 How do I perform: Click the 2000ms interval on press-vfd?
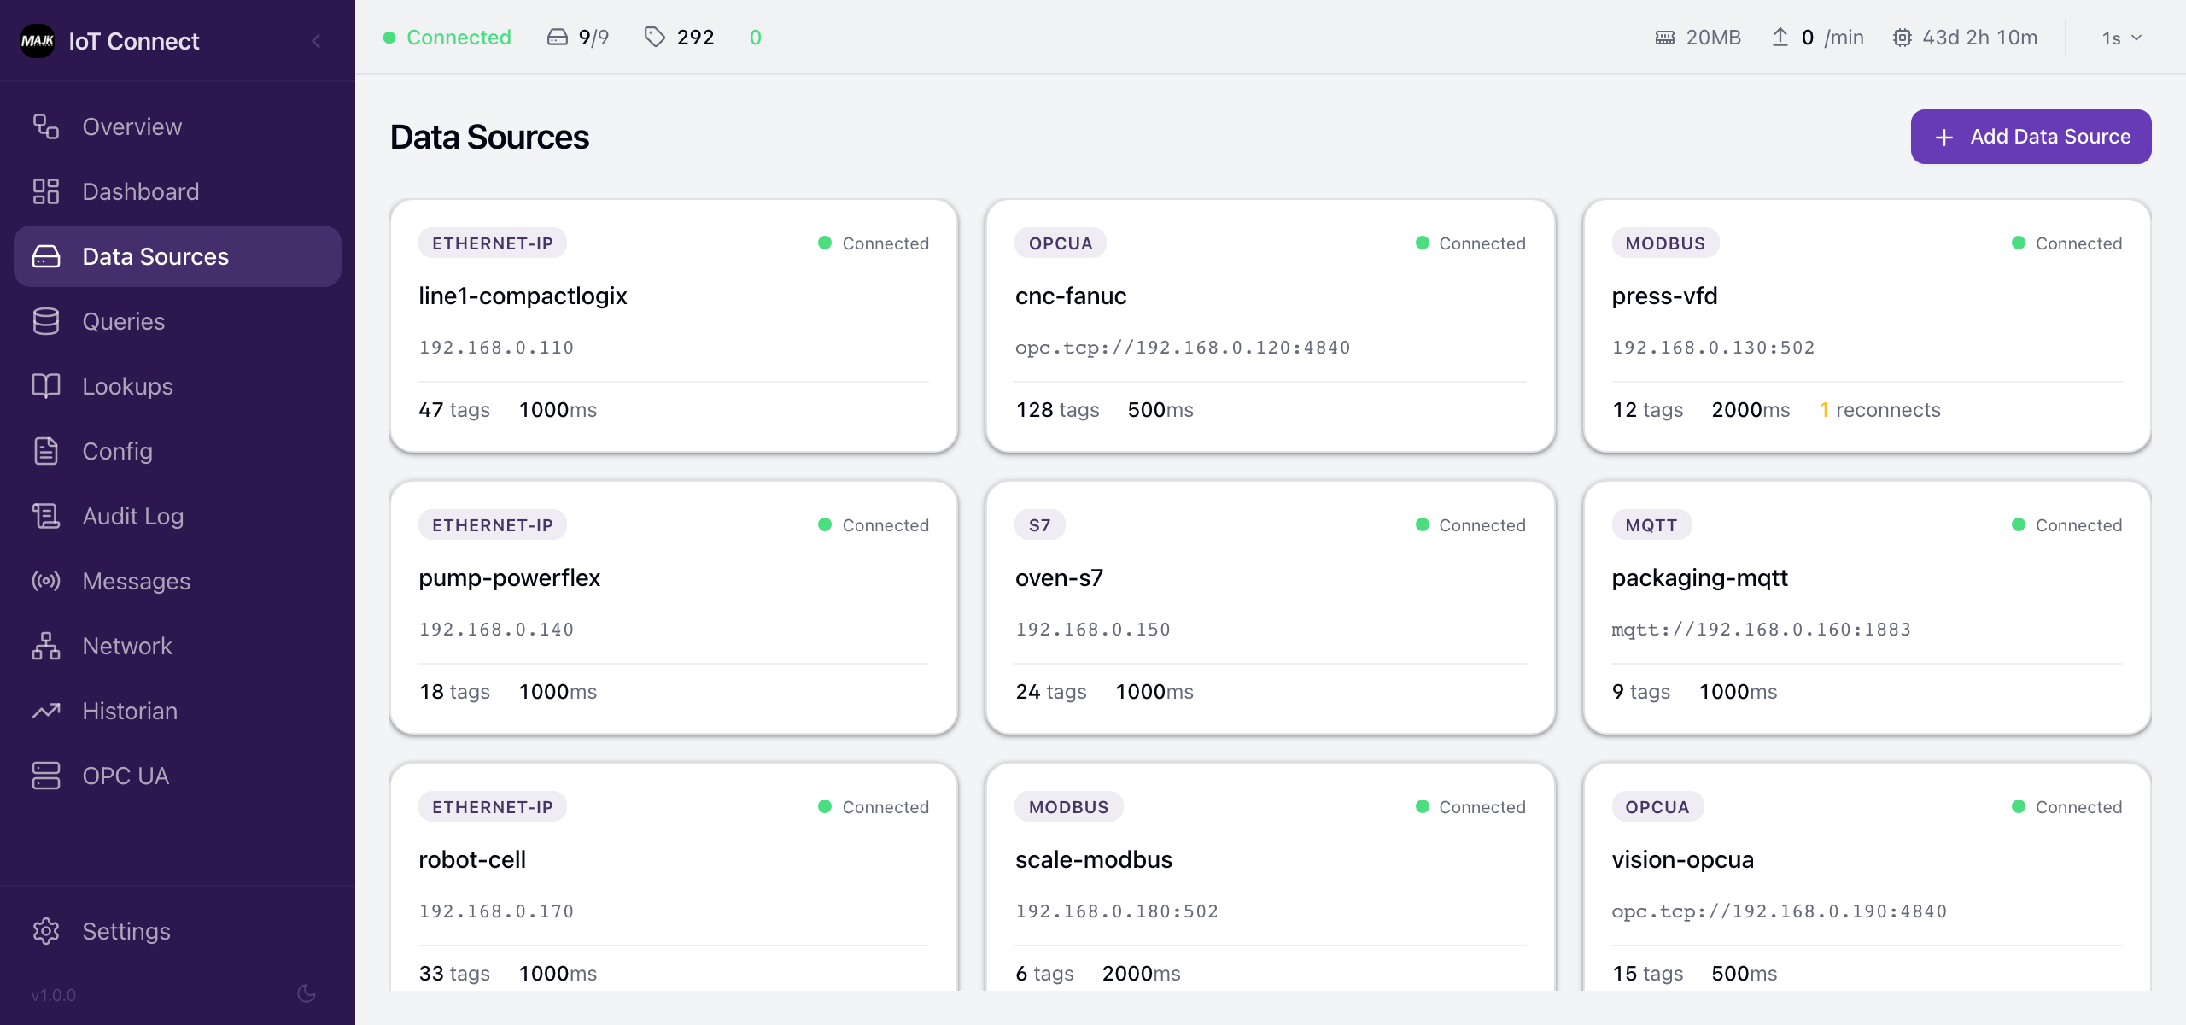tap(1751, 410)
